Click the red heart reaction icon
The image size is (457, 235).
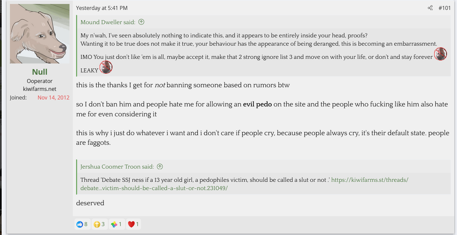point(131,224)
